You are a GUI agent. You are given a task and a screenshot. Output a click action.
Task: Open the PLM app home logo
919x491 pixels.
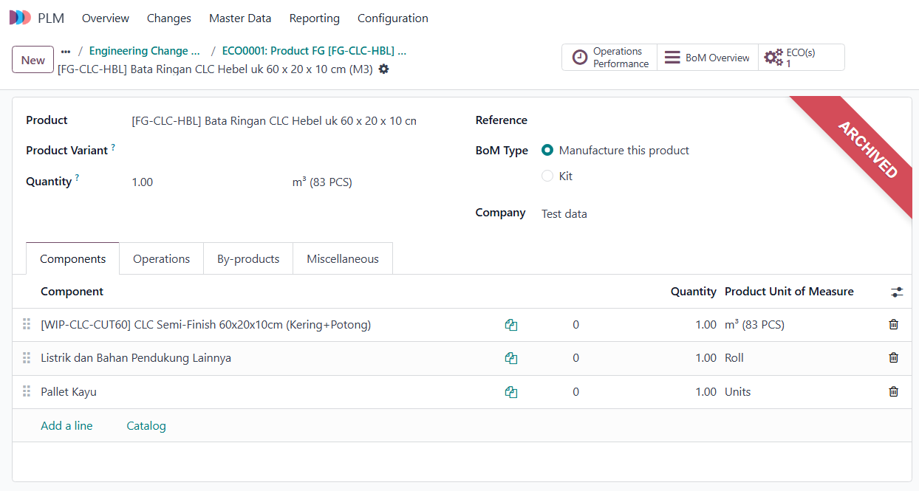point(20,18)
